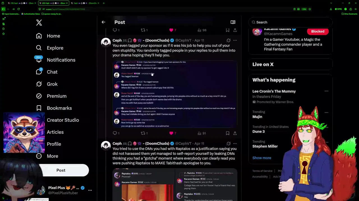359x201 pixels.
Task: Open the 170% zoom indicator
Action: [x=304, y=9]
